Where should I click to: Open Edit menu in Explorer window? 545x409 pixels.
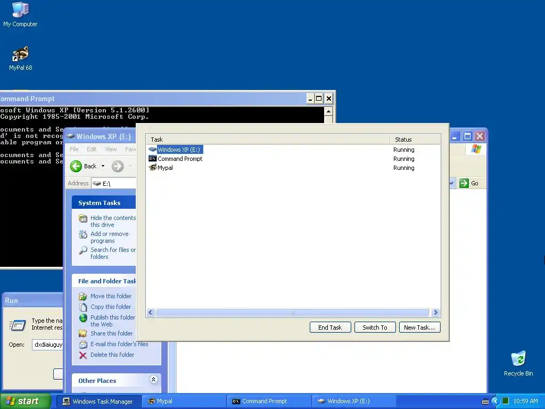(x=92, y=149)
